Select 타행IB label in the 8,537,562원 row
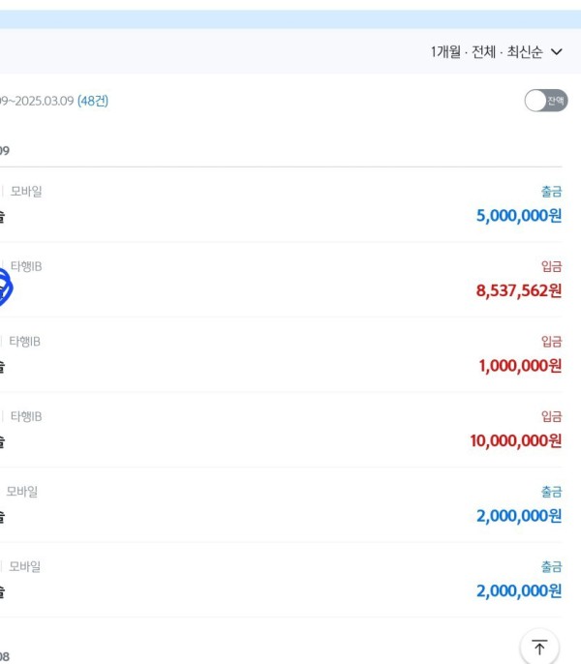The height and width of the screenshot is (664, 581). [26, 266]
